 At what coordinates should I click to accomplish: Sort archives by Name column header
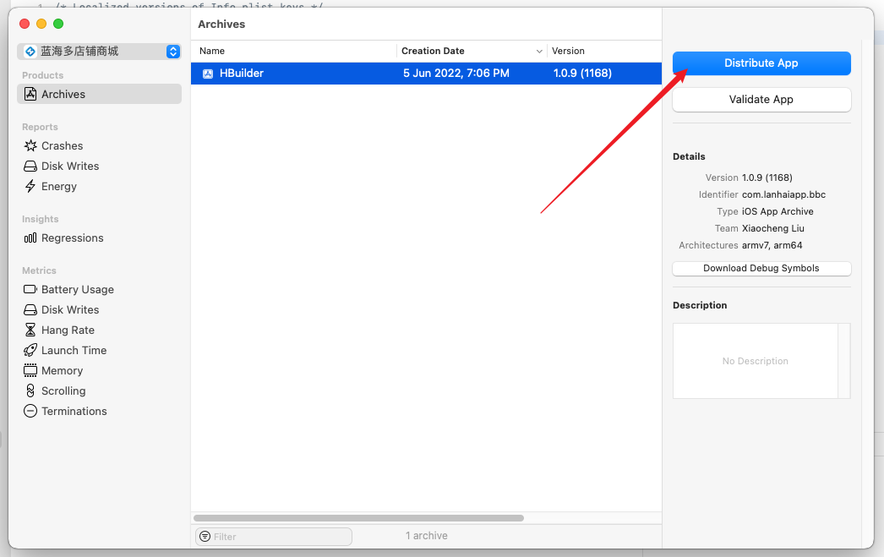click(x=212, y=51)
